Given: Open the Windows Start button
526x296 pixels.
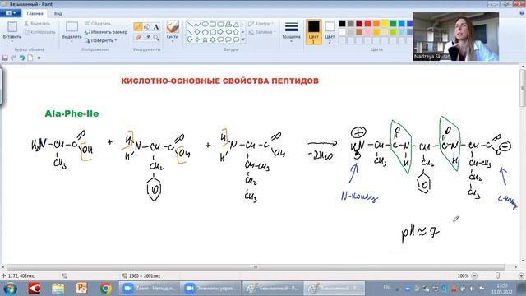Looking at the screenshot, I should pos(10,289).
